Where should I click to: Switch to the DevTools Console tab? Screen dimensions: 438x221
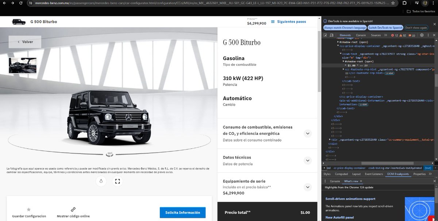[361, 35]
